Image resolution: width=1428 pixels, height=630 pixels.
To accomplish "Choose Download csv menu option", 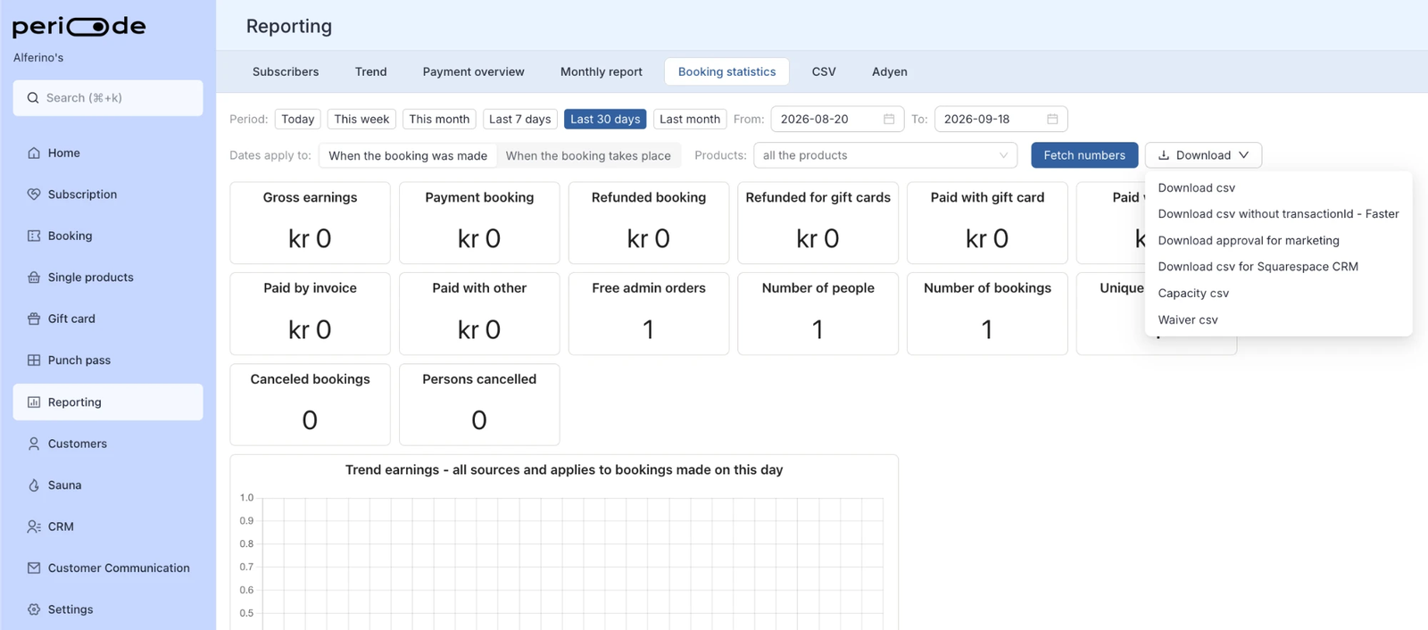I will point(1278,187).
